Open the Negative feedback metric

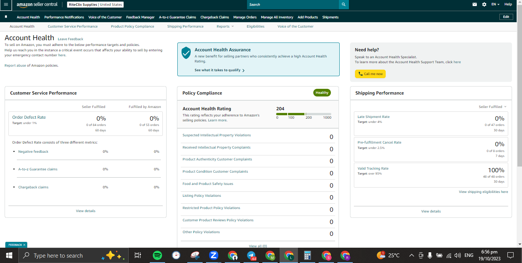tap(33, 152)
